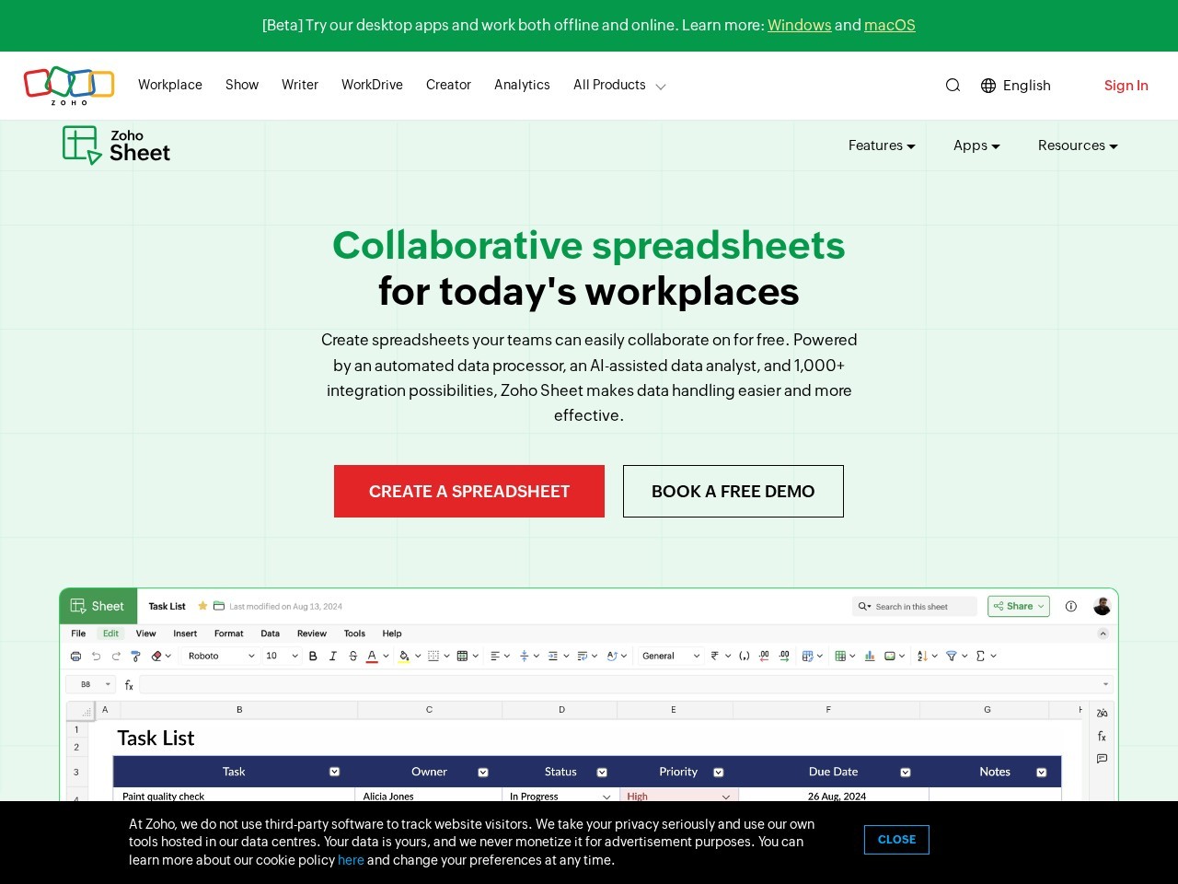Click the insert chart bar icon
1178x884 pixels.
[870, 656]
